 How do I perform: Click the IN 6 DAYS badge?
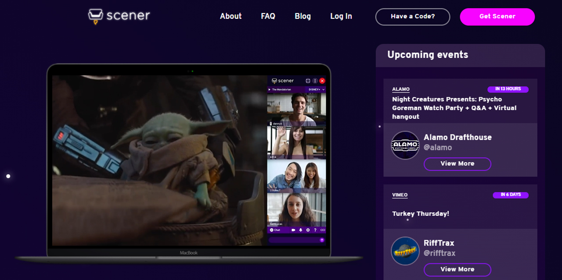tap(511, 195)
